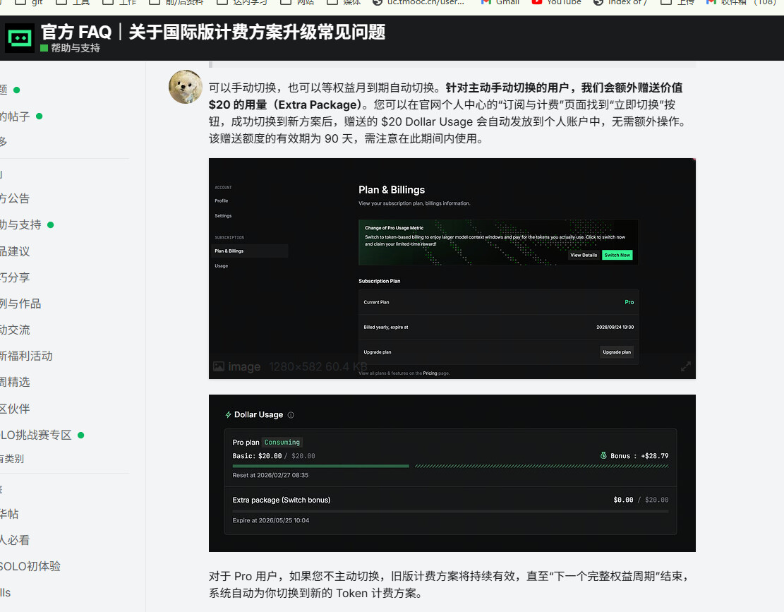784x612 pixels.
Task: Go to 新福利活动 in the sidebar
Action: 26,356
